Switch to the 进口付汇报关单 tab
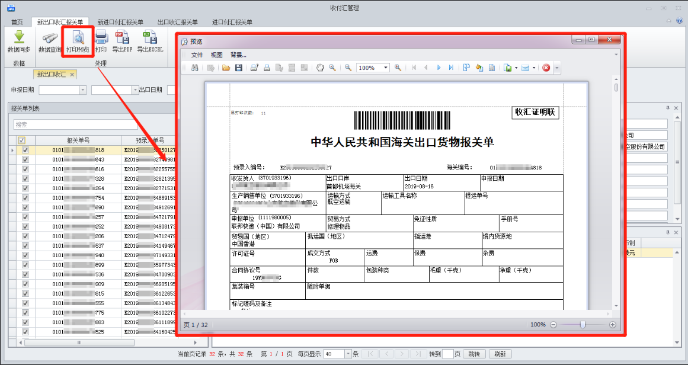 pyautogui.click(x=233, y=20)
